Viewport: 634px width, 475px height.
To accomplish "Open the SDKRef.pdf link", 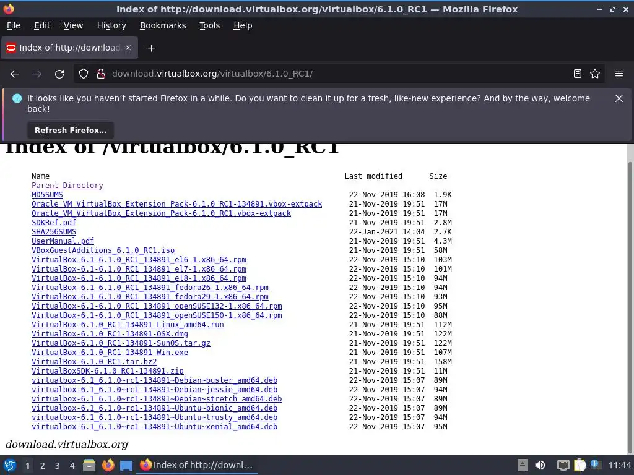I will [54, 223].
